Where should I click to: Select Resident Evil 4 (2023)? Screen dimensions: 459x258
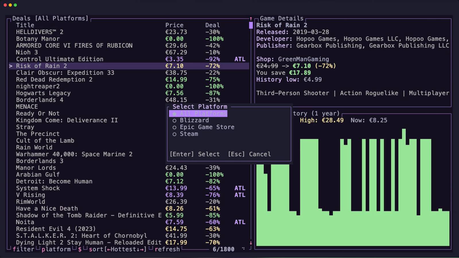click(129, 229)
